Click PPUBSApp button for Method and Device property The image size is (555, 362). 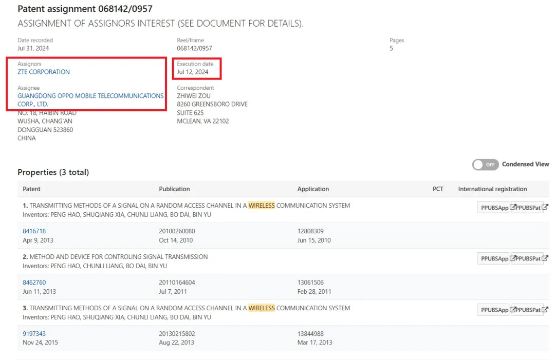click(493, 258)
